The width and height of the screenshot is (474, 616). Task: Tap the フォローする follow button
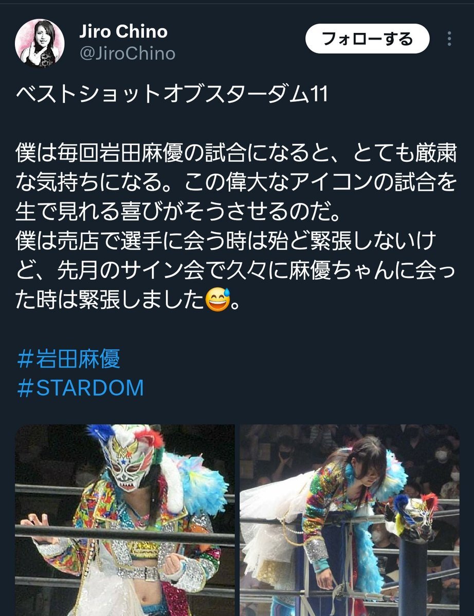[368, 39]
